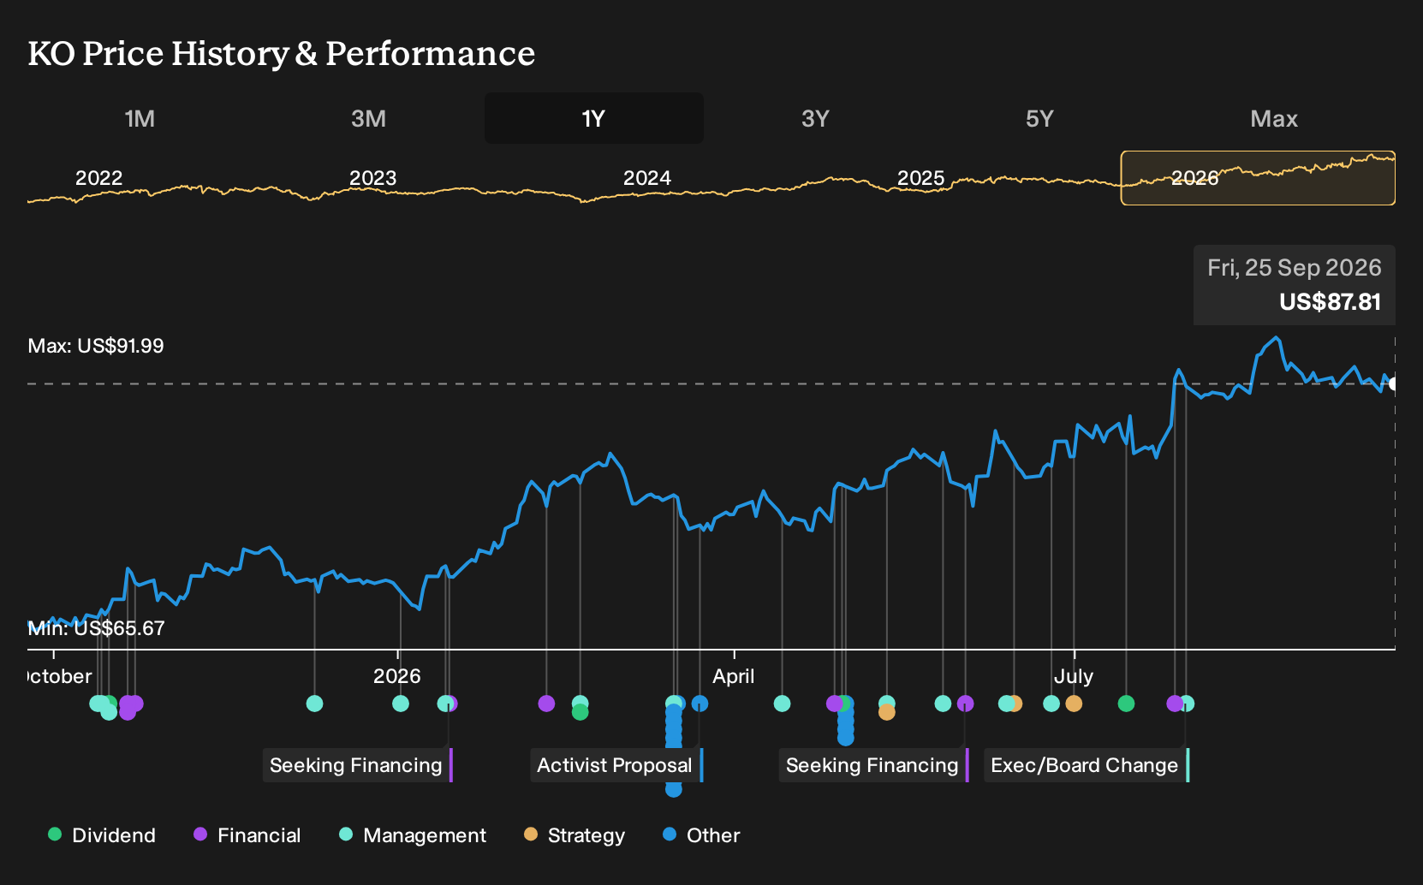Switch chart to the 5Y tab
The image size is (1423, 885).
(1039, 119)
